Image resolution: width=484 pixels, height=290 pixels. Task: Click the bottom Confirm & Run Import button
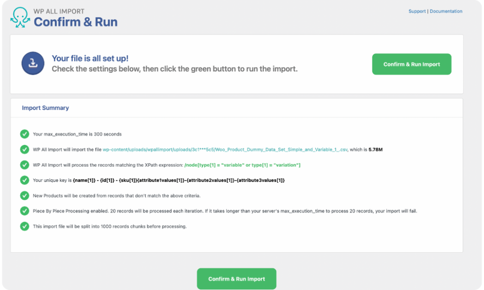pos(236,279)
